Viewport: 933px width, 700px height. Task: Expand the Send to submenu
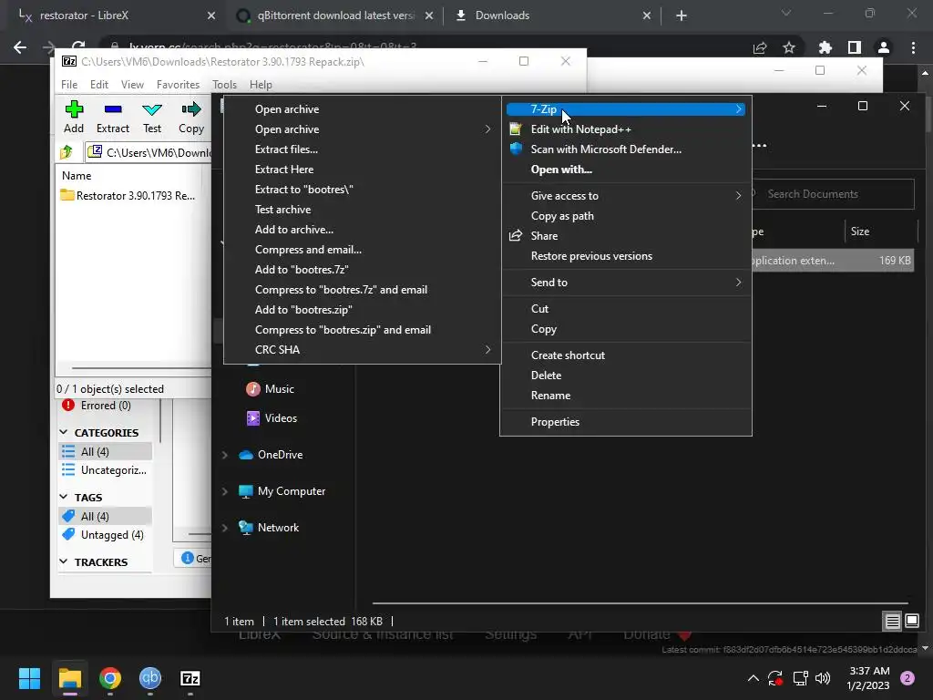pos(738,283)
